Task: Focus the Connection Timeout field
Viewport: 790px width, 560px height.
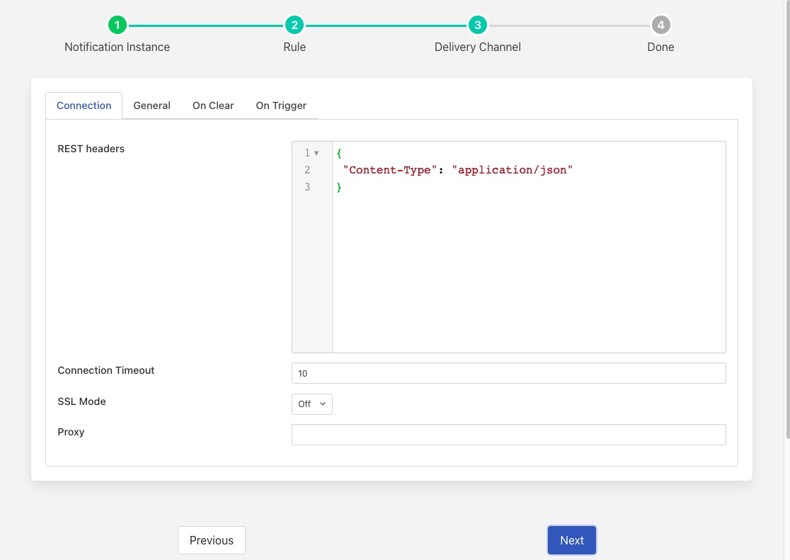Action: tap(508, 373)
